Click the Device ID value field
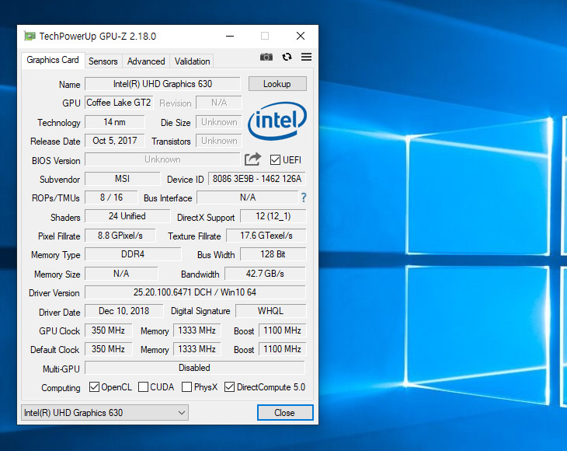 [257, 179]
